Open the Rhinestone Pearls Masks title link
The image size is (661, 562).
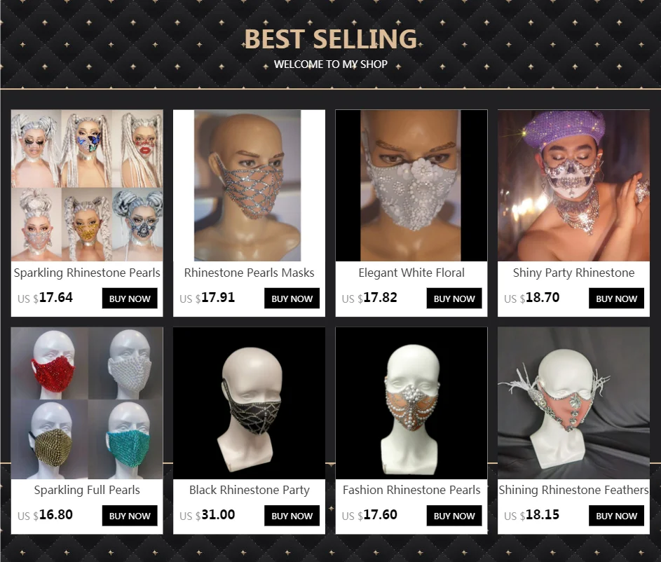pyautogui.click(x=249, y=273)
